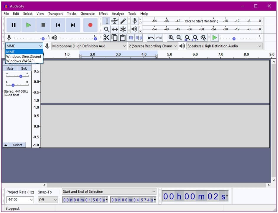Viewport: 278px width, 213px height.
Task: Click the Copy icon
Action: coord(115,37)
